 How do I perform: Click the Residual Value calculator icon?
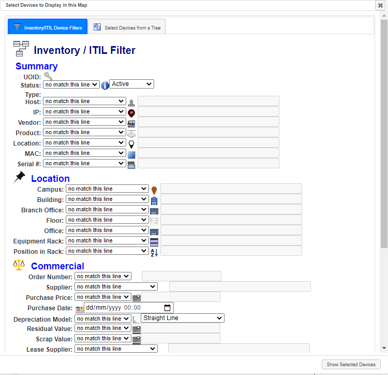click(137, 329)
